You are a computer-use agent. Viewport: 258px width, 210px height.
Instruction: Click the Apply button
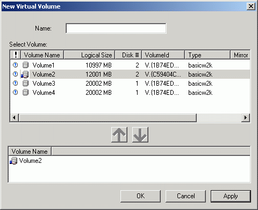point(231,196)
